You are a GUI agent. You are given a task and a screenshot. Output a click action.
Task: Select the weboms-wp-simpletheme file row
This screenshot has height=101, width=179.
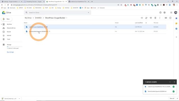95,27
